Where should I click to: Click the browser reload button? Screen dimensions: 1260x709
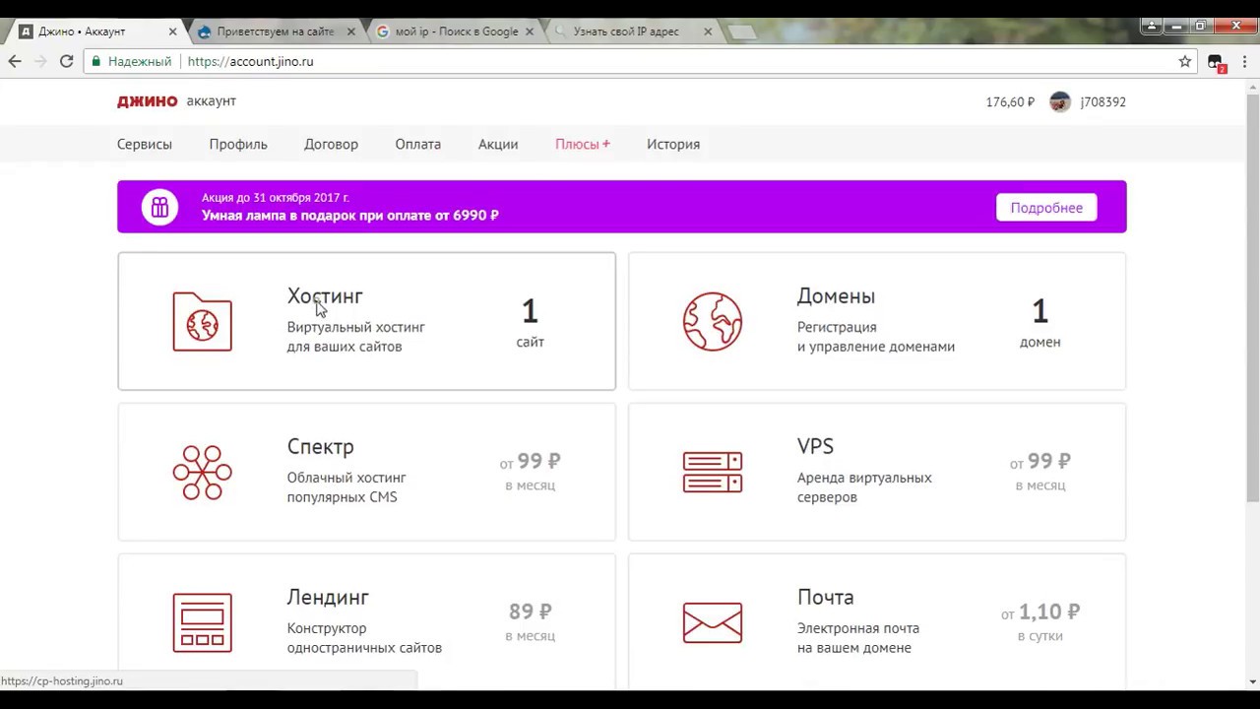pyautogui.click(x=66, y=61)
